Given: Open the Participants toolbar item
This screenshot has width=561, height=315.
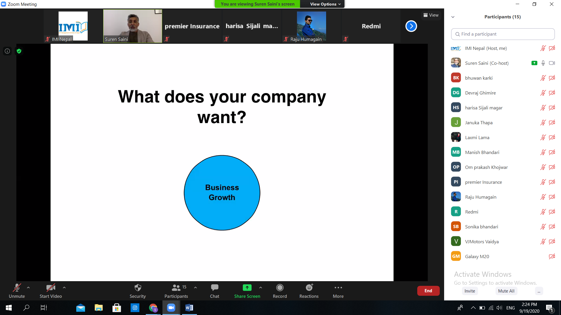Looking at the screenshot, I should (176, 291).
